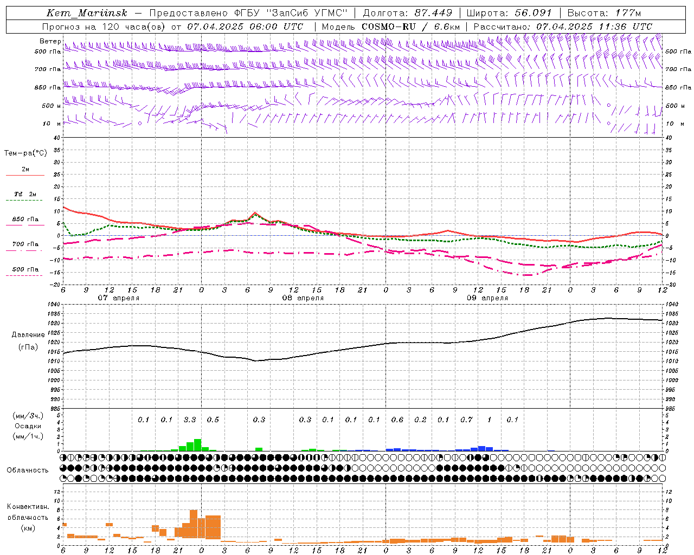
Task: Click the '700 гПа' temperature legend label
Action: (x=25, y=244)
